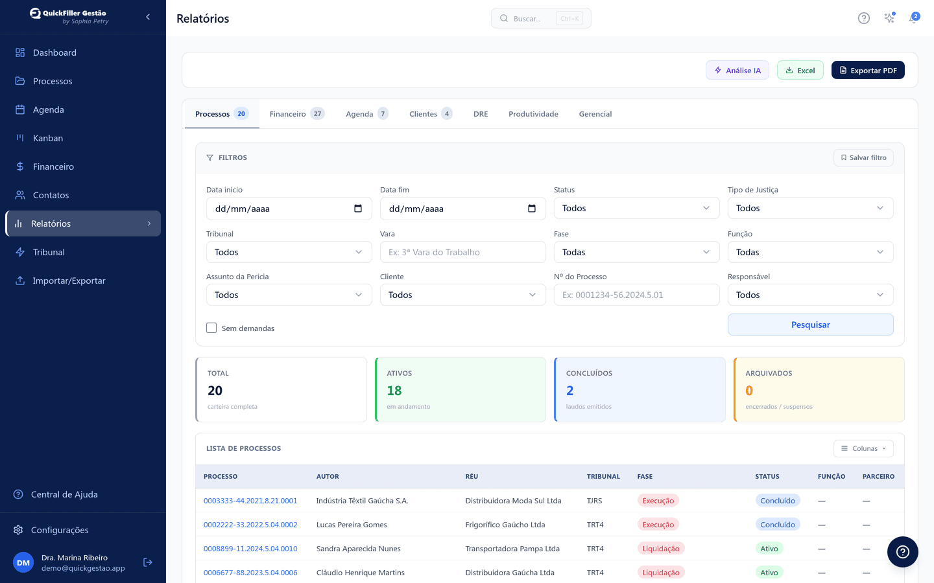The height and width of the screenshot is (583, 934).
Task: Focus the Buscar search box
Action: pyautogui.click(x=541, y=18)
